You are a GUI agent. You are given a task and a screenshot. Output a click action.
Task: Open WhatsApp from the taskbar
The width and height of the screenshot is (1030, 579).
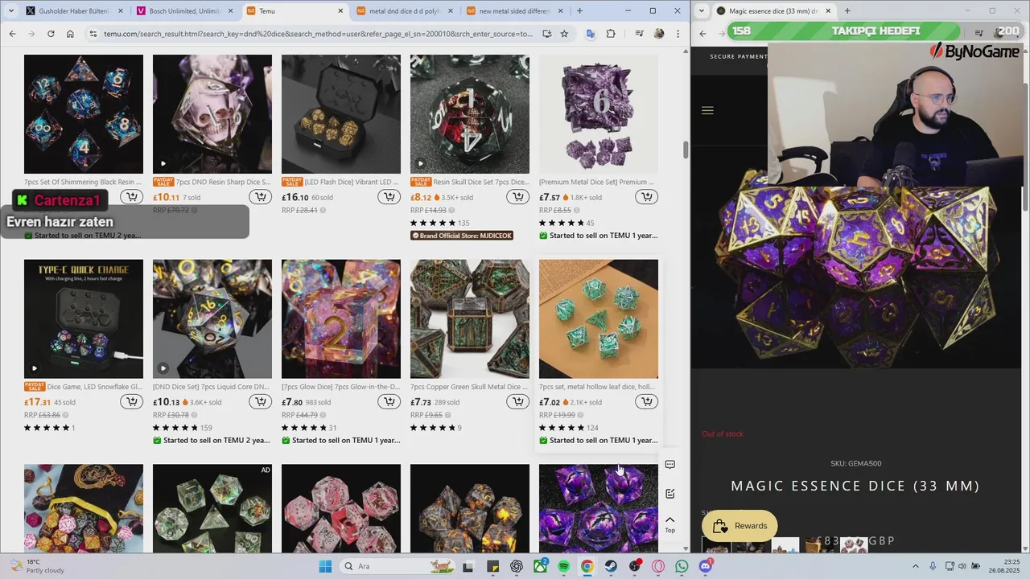pyautogui.click(x=682, y=566)
